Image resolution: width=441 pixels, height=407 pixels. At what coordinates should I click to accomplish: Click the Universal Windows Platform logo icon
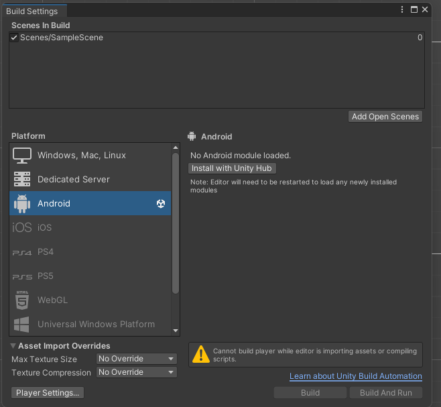click(21, 325)
